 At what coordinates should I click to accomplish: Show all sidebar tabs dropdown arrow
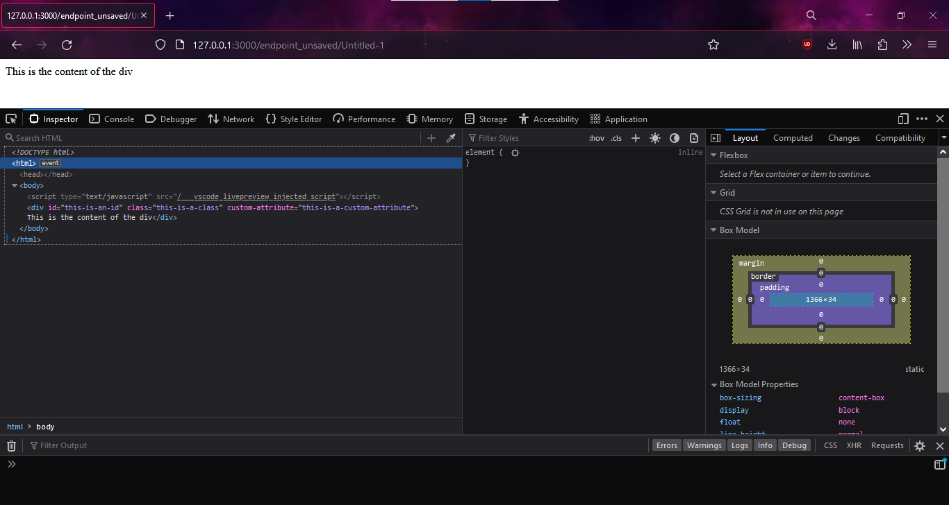(x=943, y=138)
